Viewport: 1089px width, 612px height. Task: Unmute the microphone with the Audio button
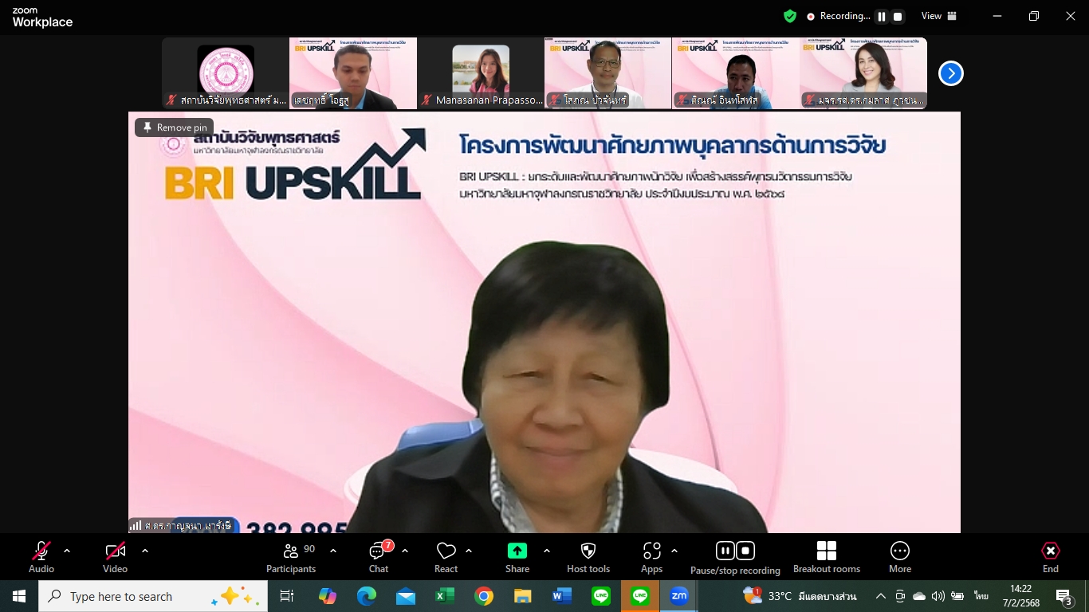pyautogui.click(x=41, y=557)
